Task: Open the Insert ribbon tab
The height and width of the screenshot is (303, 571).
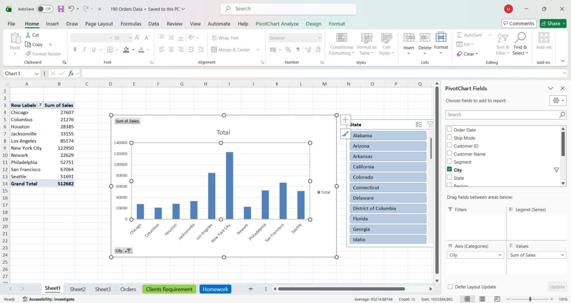Action: point(52,24)
